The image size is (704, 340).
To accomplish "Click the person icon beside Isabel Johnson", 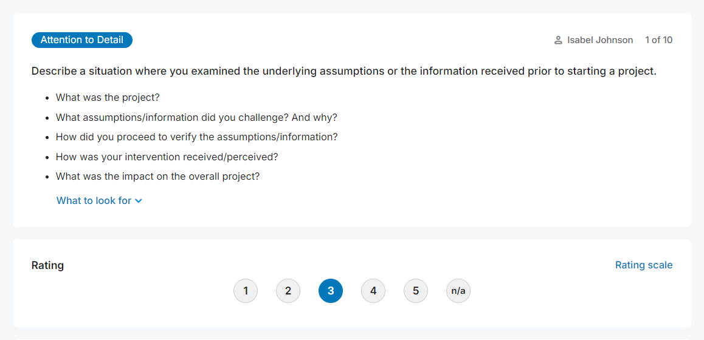I will (x=558, y=40).
